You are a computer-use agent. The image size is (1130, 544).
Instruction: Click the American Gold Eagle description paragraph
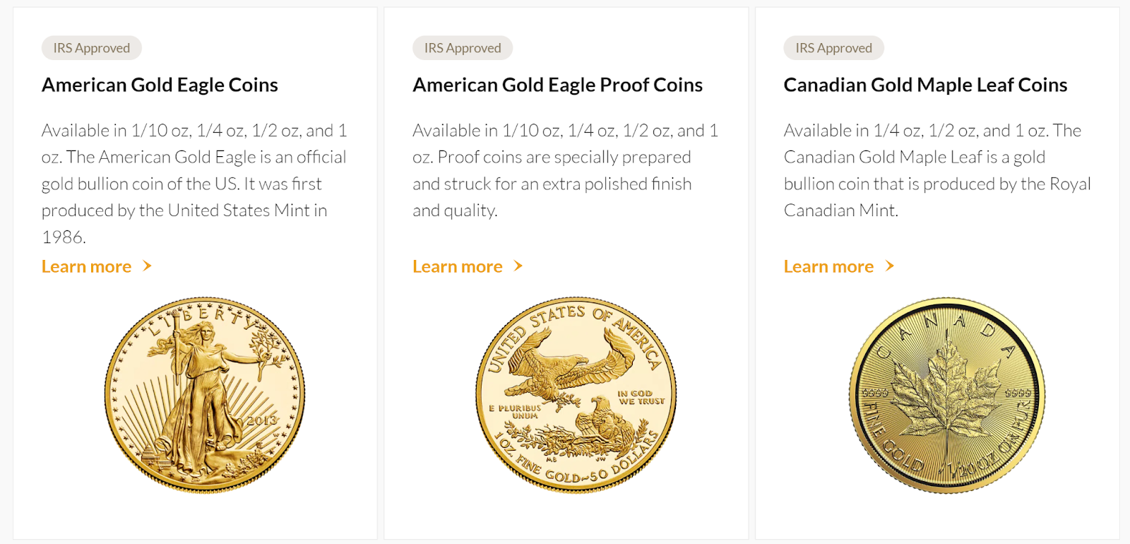(x=195, y=184)
